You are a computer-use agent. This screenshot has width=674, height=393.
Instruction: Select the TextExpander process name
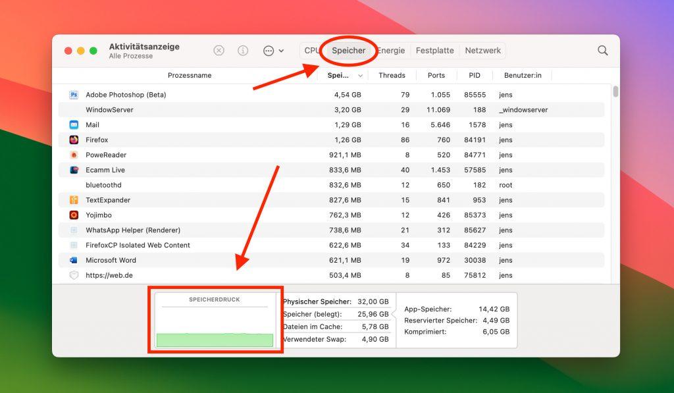click(x=108, y=200)
